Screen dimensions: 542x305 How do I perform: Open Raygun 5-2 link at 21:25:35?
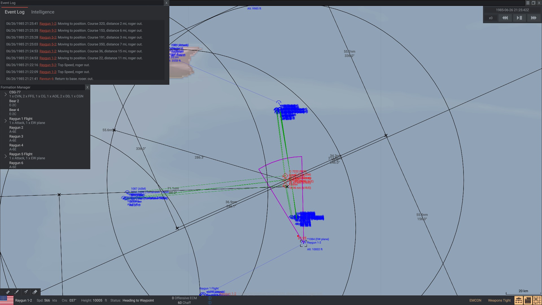pyautogui.click(x=48, y=30)
